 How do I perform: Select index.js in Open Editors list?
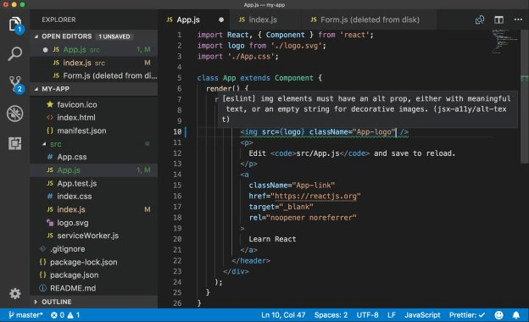(94, 63)
